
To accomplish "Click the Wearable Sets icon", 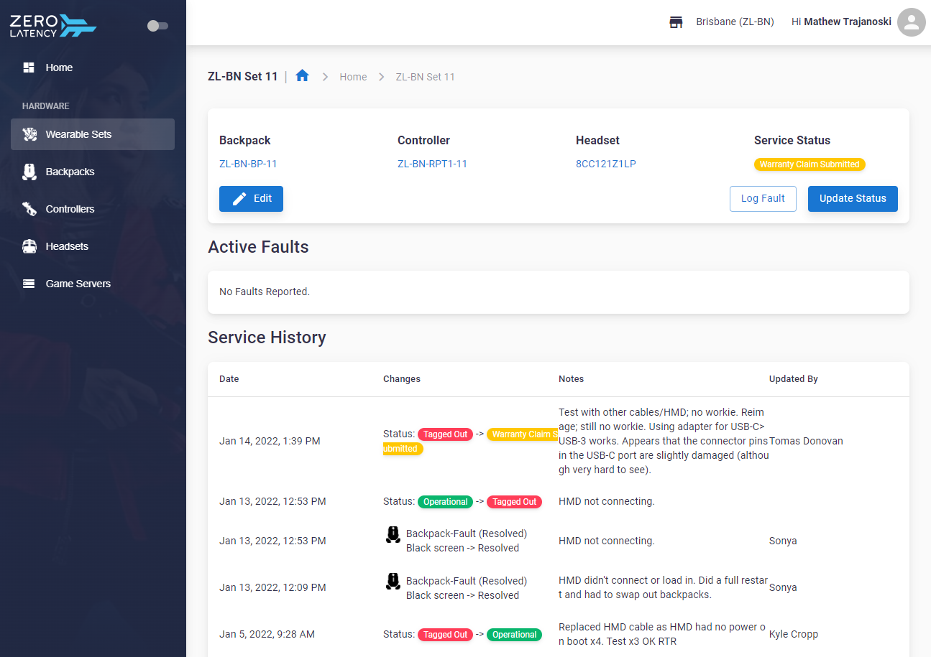I will tap(29, 134).
